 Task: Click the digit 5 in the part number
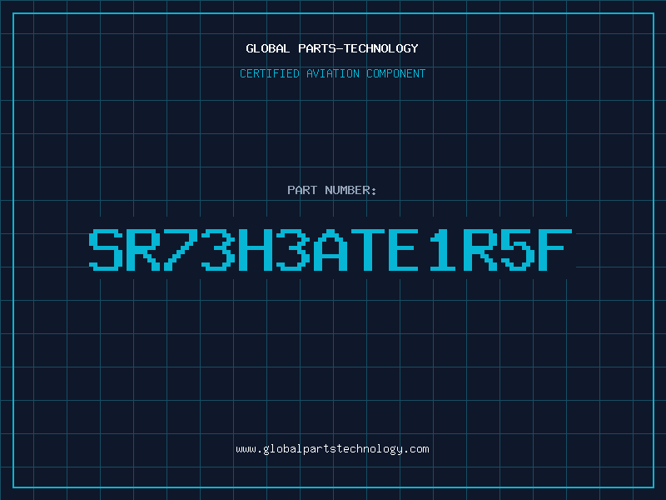[517, 249]
